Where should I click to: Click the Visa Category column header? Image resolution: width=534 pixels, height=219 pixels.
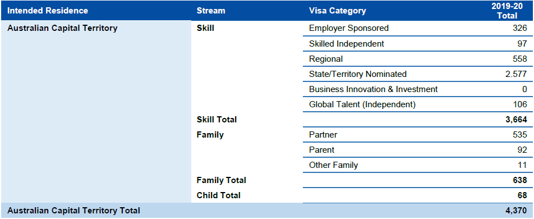coord(337,11)
